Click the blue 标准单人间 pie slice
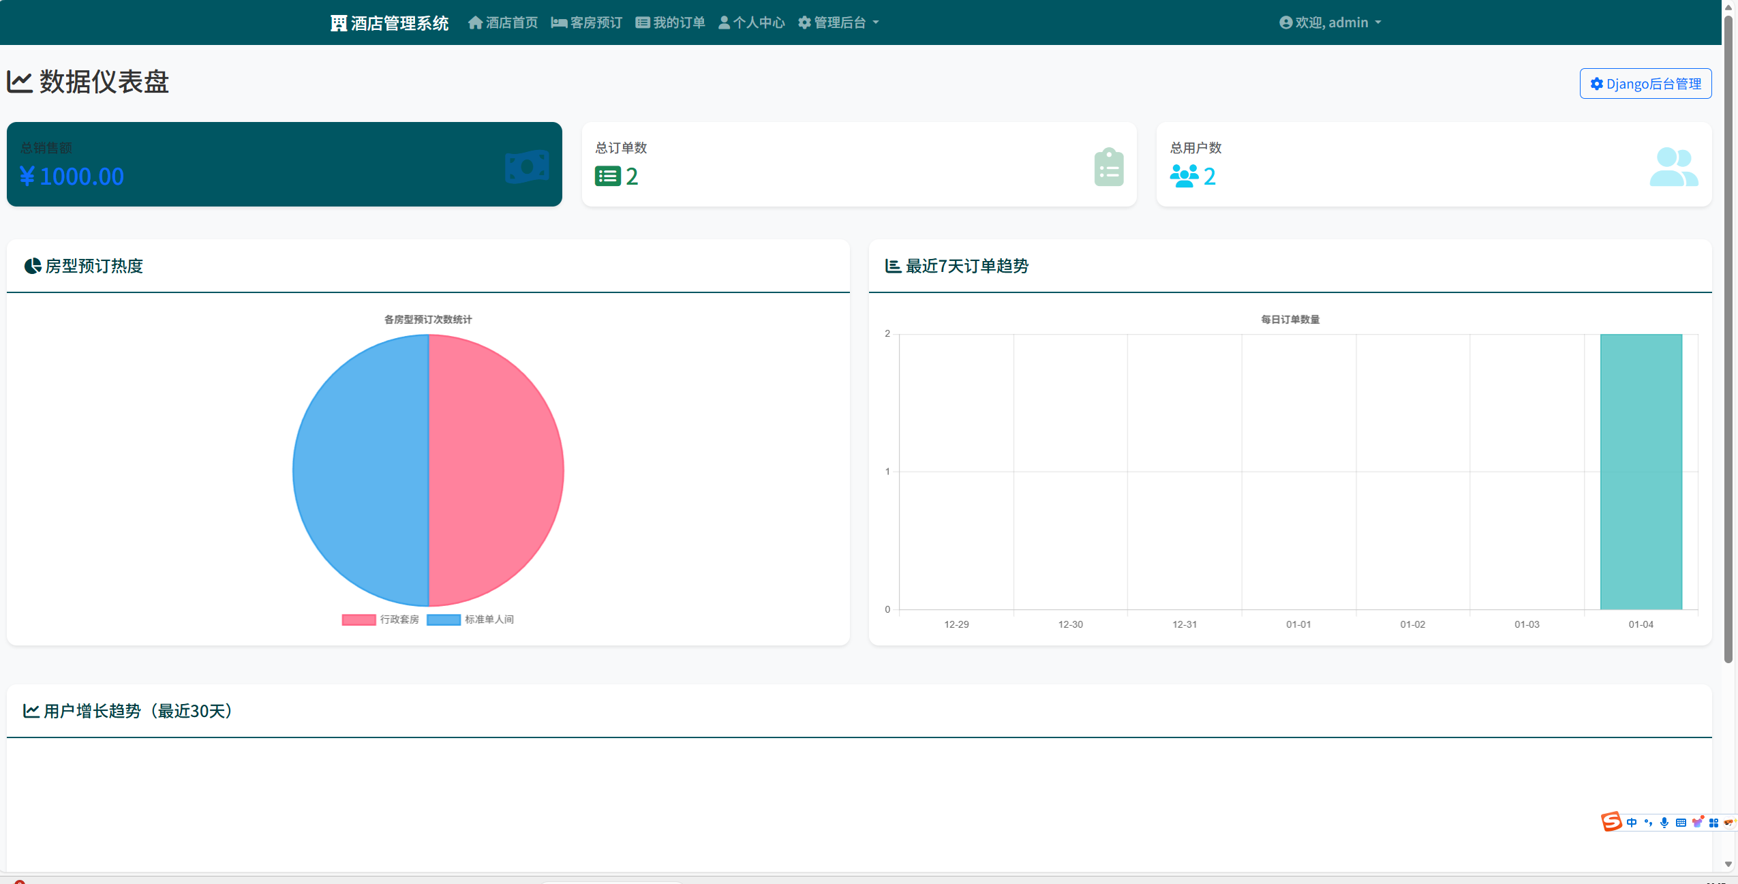The image size is (1738, 884). pos(361,470)
